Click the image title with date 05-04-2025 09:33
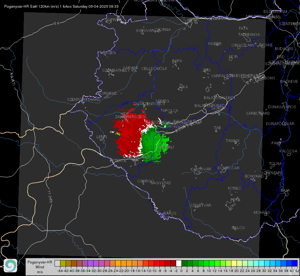 (61, 6)
